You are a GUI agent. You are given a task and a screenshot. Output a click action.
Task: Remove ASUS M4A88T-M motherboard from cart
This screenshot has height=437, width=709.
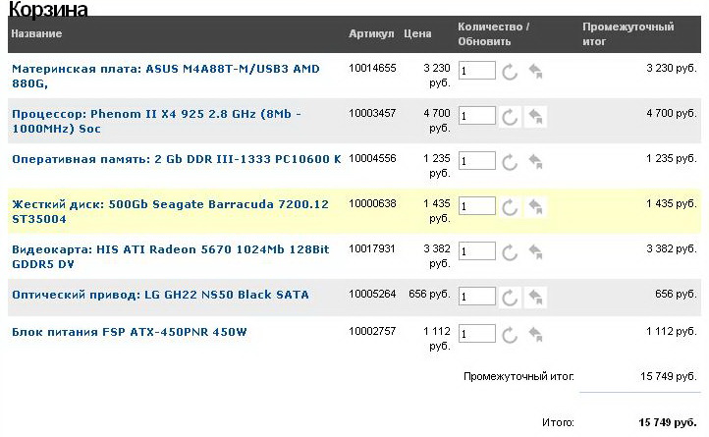(535, 72)
